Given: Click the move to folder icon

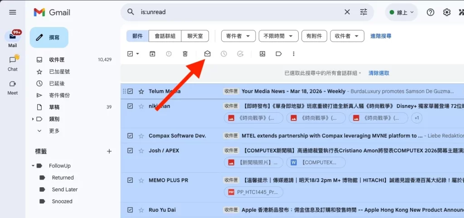Looking at the screenshot, I should point(262,54).
